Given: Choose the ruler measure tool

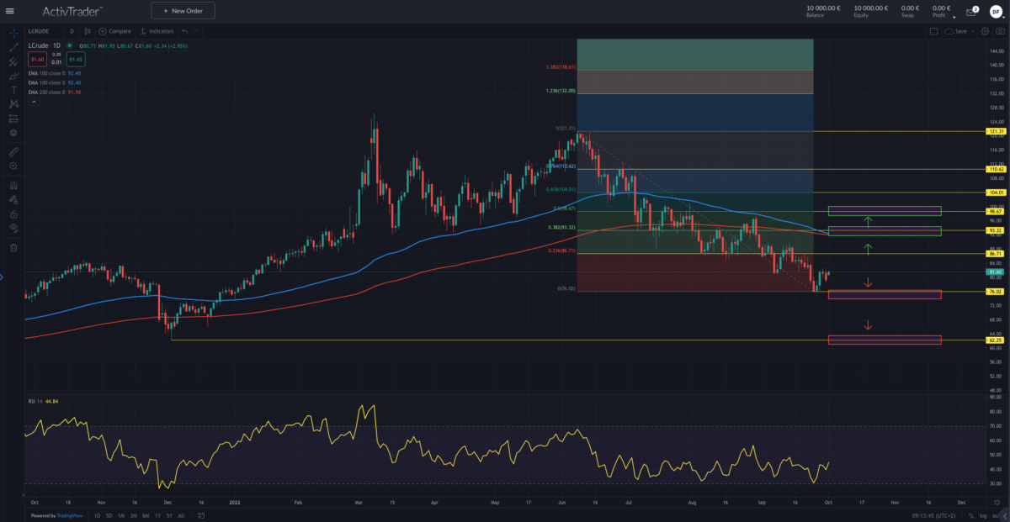Looking at the screenshot, I should pos(13,152).
